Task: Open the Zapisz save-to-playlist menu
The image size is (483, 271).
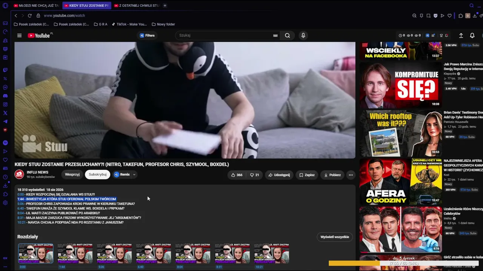Action: pos(307,175)
